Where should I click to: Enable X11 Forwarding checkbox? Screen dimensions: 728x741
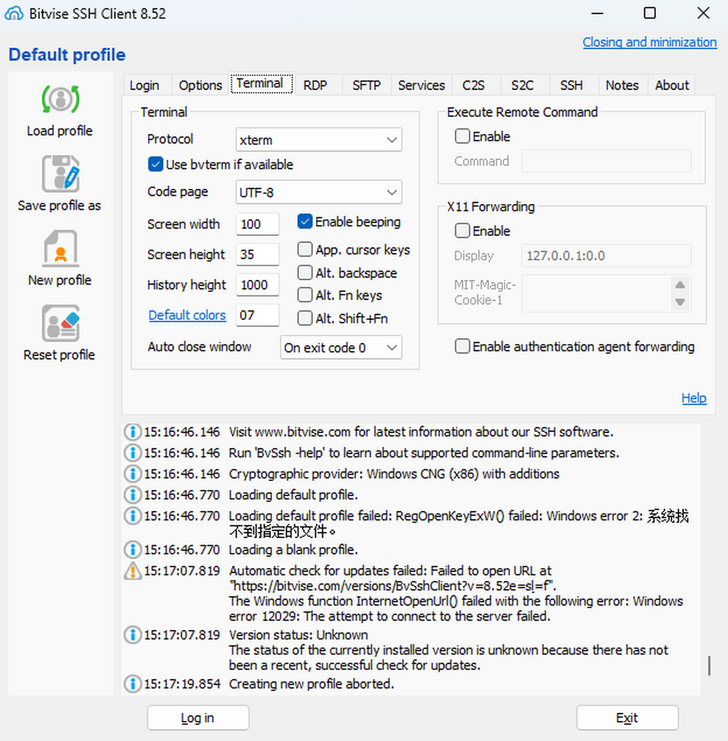coord(462,231)
